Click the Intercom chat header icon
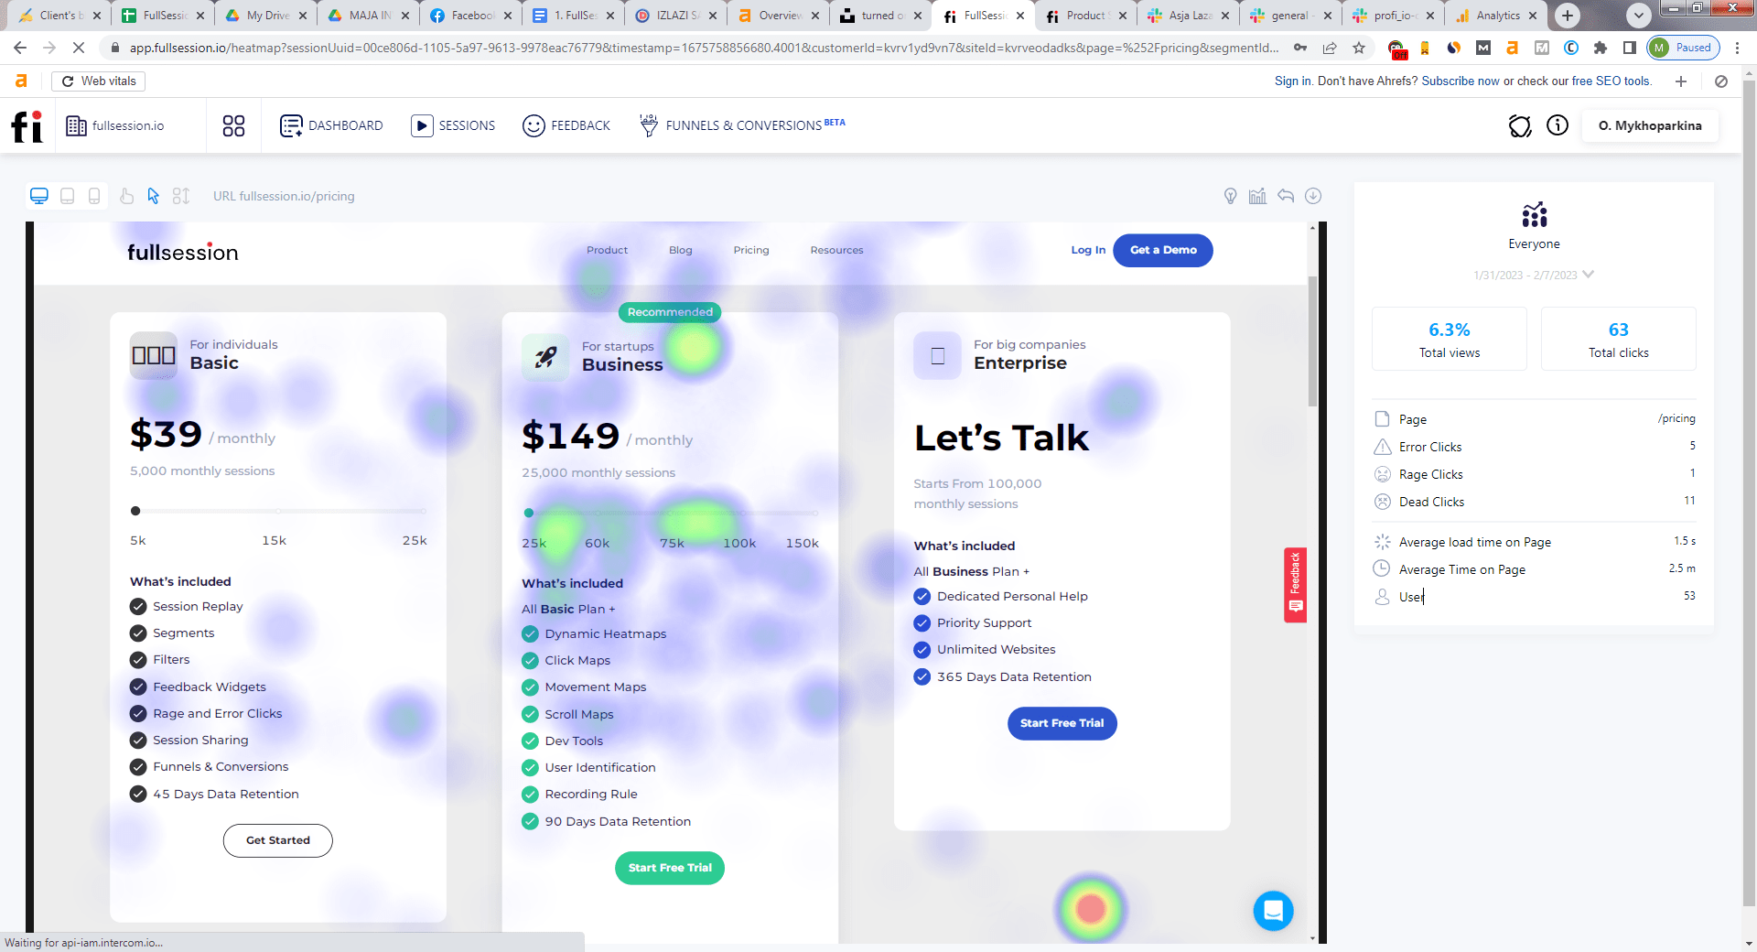This screenshot has width=1757, height=952. pyautogui.click(x=1520, y=125)
